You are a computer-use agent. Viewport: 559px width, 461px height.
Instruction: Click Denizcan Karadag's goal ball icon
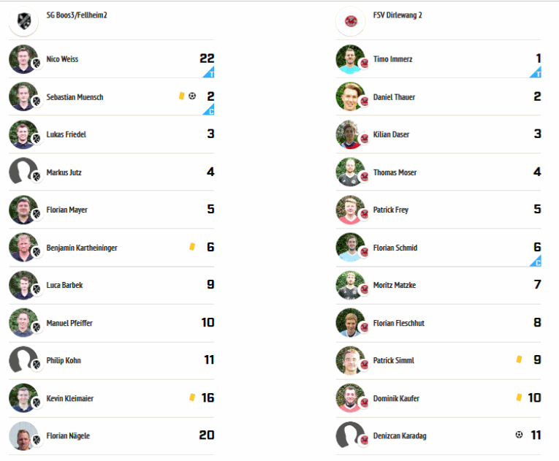[519, 435]
